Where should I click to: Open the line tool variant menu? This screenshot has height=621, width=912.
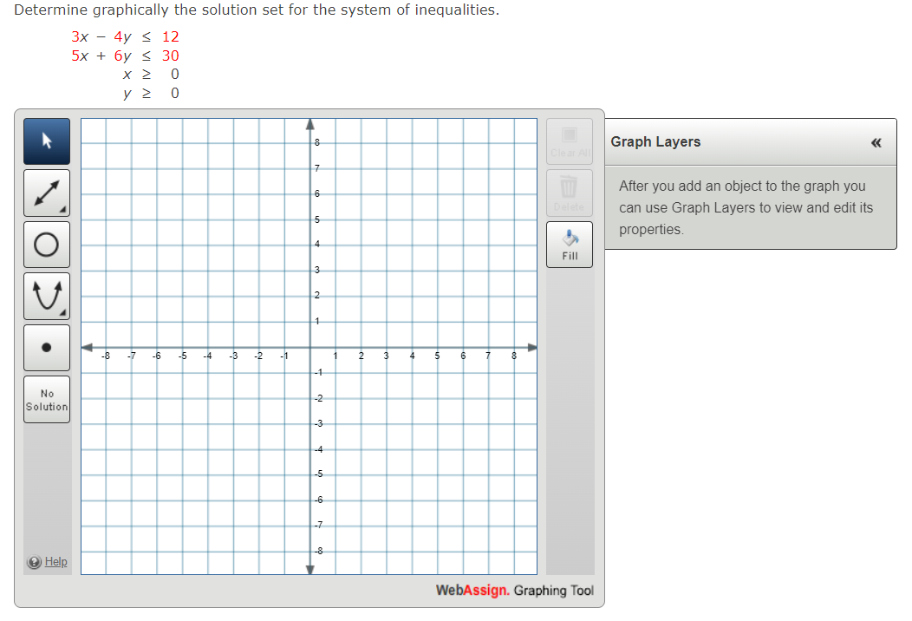[x=61, y=207]
